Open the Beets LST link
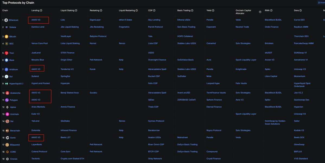Screen dimensions: 325x163 66,138
